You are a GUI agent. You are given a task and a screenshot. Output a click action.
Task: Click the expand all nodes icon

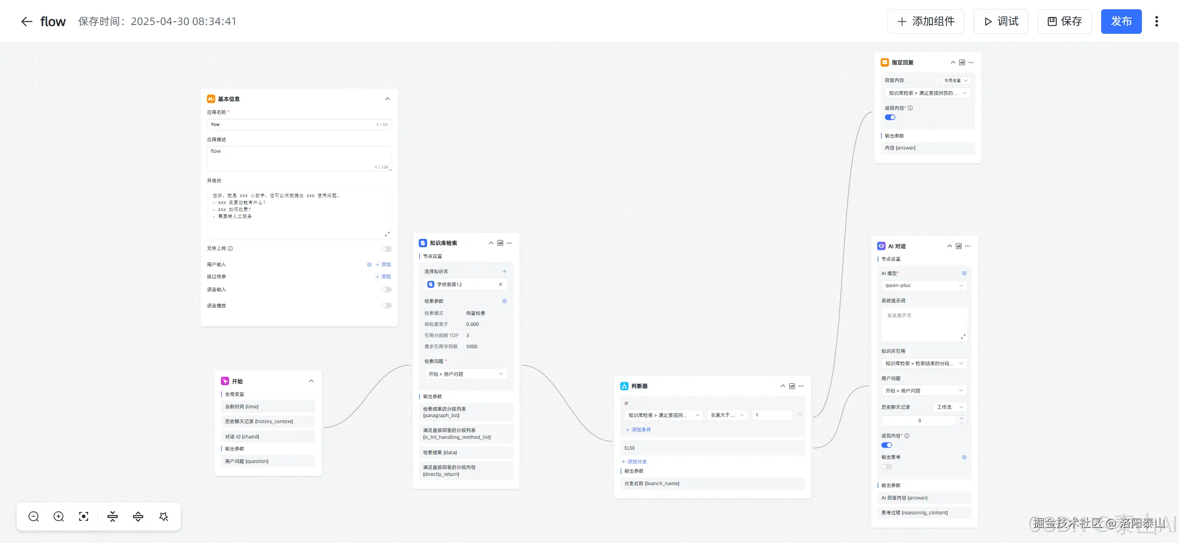pos(138,517)
